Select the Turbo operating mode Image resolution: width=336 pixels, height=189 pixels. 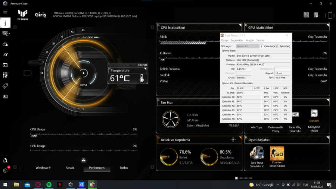124,168
